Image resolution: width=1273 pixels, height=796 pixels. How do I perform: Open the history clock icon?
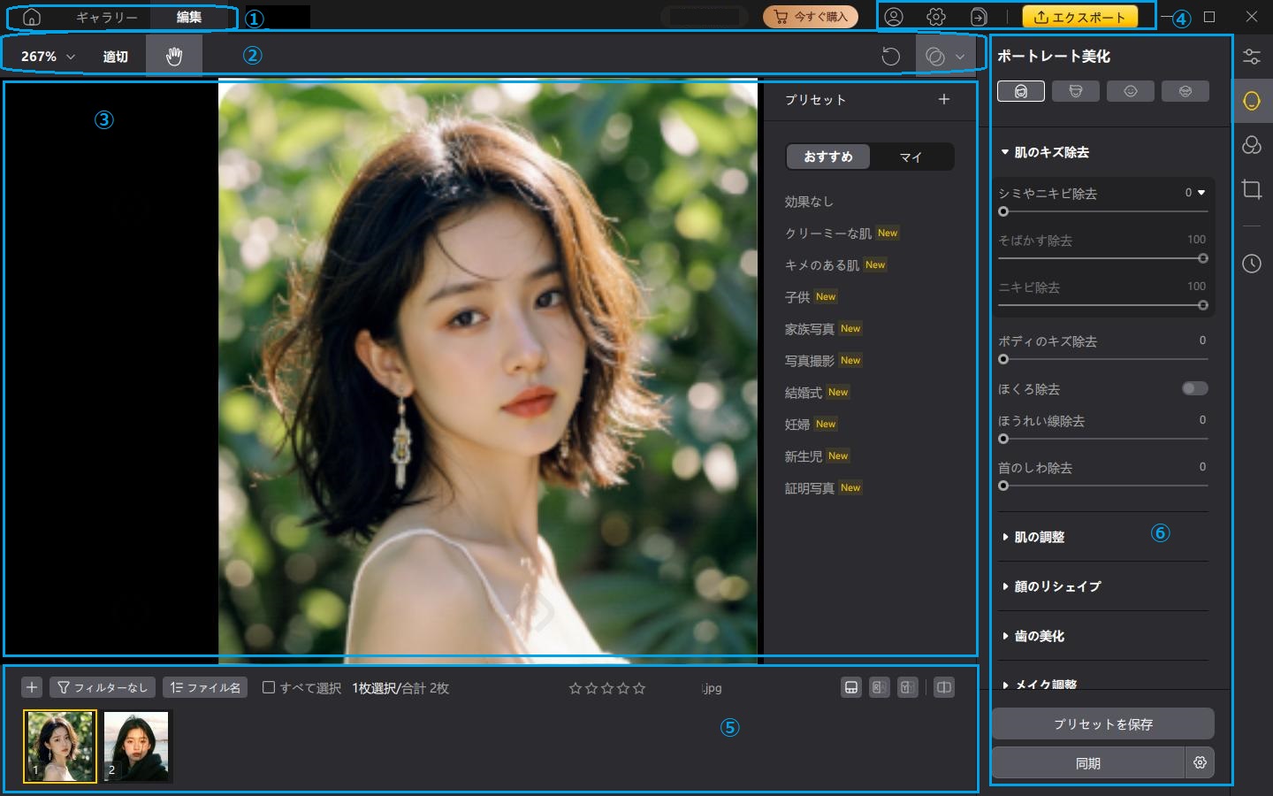click(1251, 264)
